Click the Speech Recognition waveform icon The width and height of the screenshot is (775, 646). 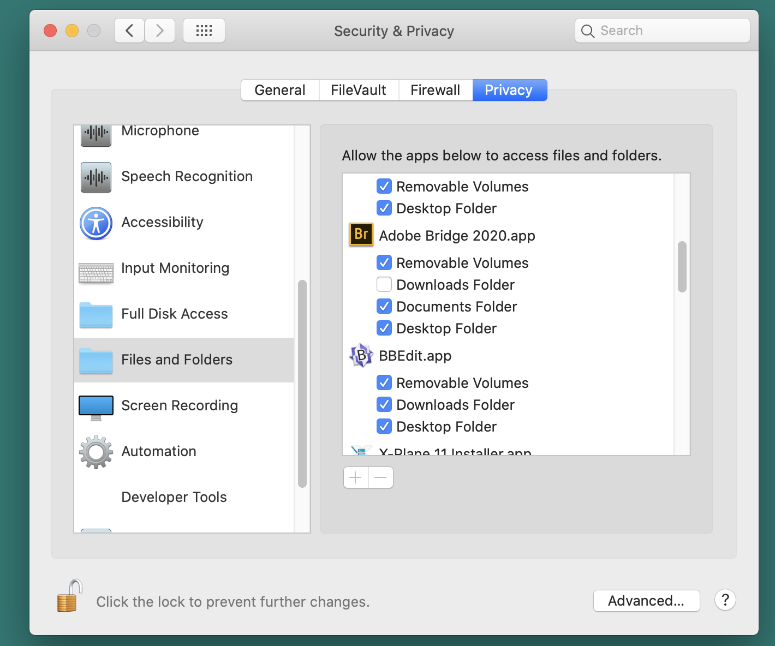click(96, 177)
